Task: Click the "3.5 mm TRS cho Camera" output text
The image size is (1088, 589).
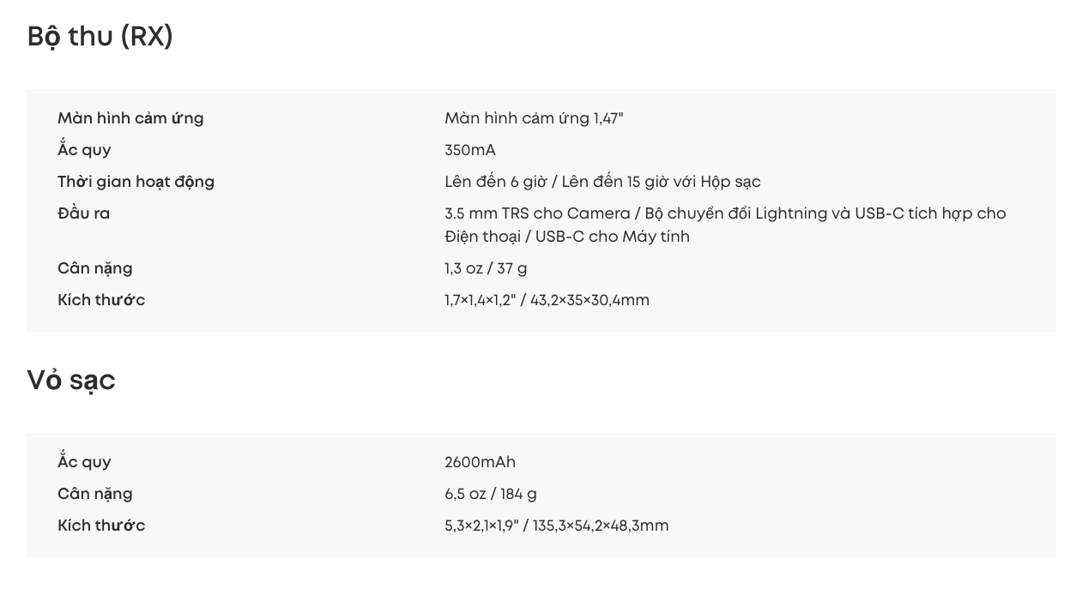Action: [x=537, y=213]
